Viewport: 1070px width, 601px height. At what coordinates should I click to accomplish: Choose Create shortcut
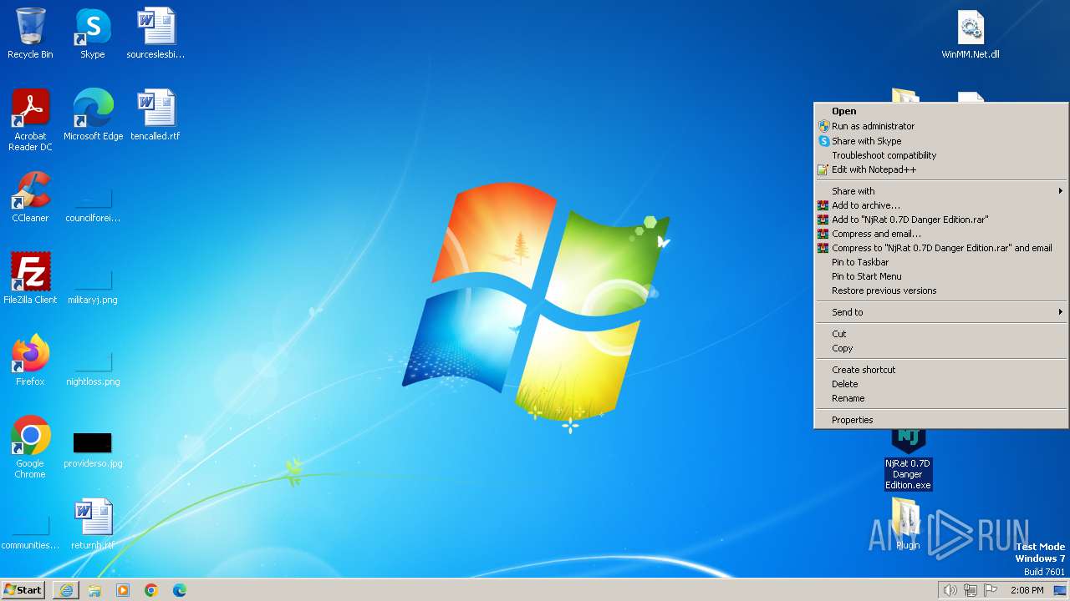point(941,370)
